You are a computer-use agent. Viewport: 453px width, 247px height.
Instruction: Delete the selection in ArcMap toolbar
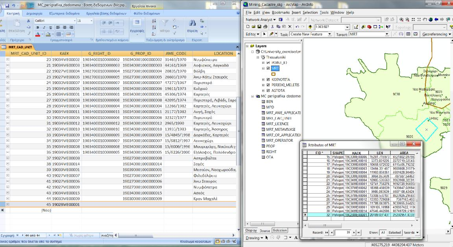[290, 27]
